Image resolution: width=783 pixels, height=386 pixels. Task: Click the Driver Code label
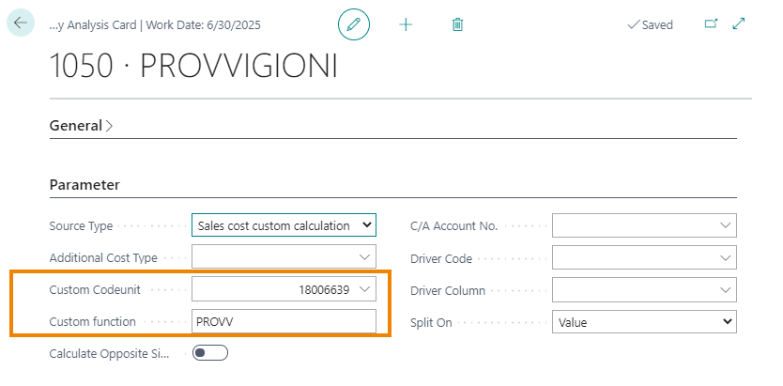(441, 258)
